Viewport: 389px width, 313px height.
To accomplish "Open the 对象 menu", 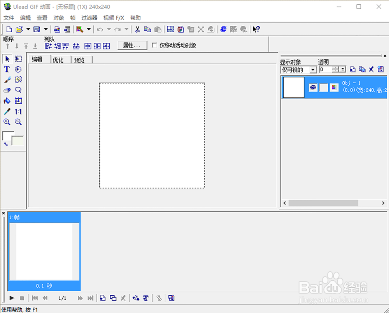I will [59, 18].
